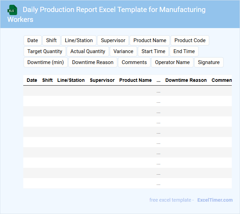Select the Date field tag
Image resolution: width=240 pixels, height=214 pixels.
pos(32,40)
